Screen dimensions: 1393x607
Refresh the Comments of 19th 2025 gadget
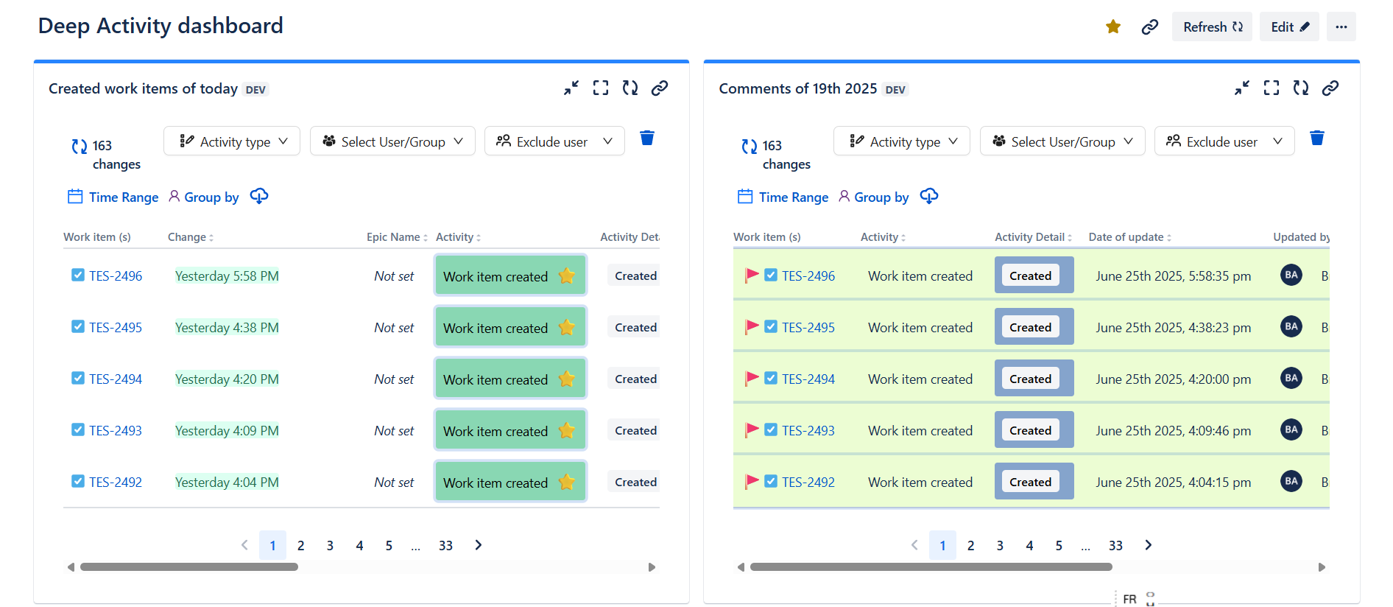click(1300, 88)
